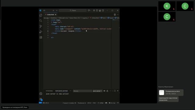
Task: Toggle the bottom panel layout icon
Action: (100, 10)
